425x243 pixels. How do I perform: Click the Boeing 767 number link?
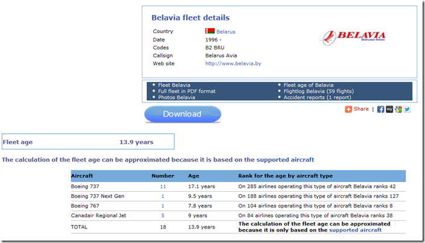(162, 206)
